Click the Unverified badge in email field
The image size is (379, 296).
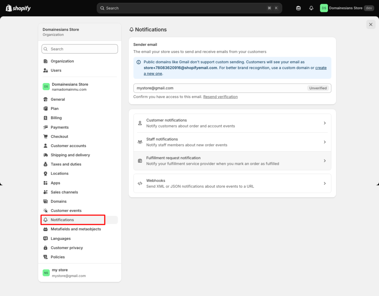[x=318, y=88]
